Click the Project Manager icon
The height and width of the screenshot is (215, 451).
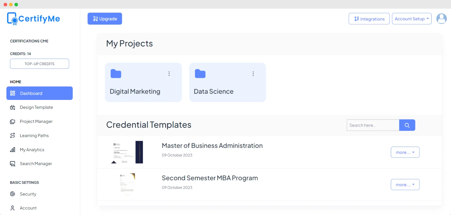coord(13,121)
